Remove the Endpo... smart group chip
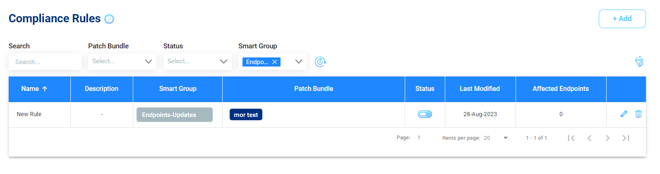This screenshot has width=660, height=174. 274,62
